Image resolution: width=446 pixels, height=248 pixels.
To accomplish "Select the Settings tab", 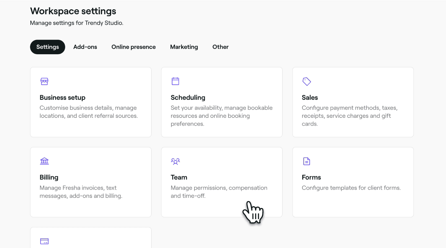I will tap(48, 47).
